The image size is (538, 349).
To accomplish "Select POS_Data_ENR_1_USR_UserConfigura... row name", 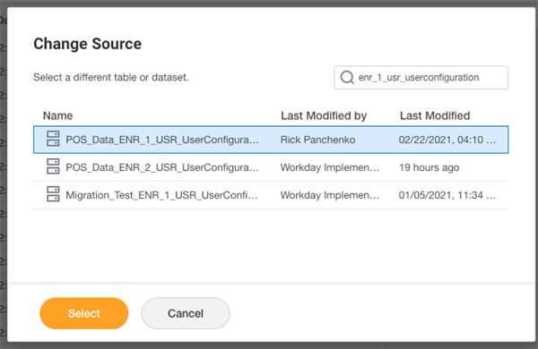I will tap(162, 140).
